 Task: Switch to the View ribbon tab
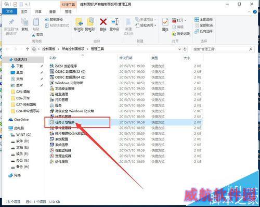click(x=53, y=11)
